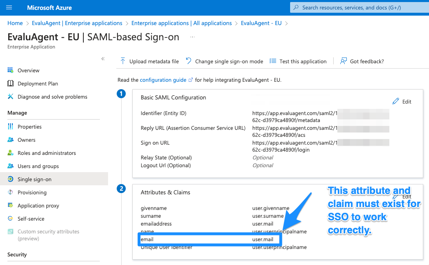Click the givenname claim name
This screenshot has height=265, width=429.
[x=154, y=208]
